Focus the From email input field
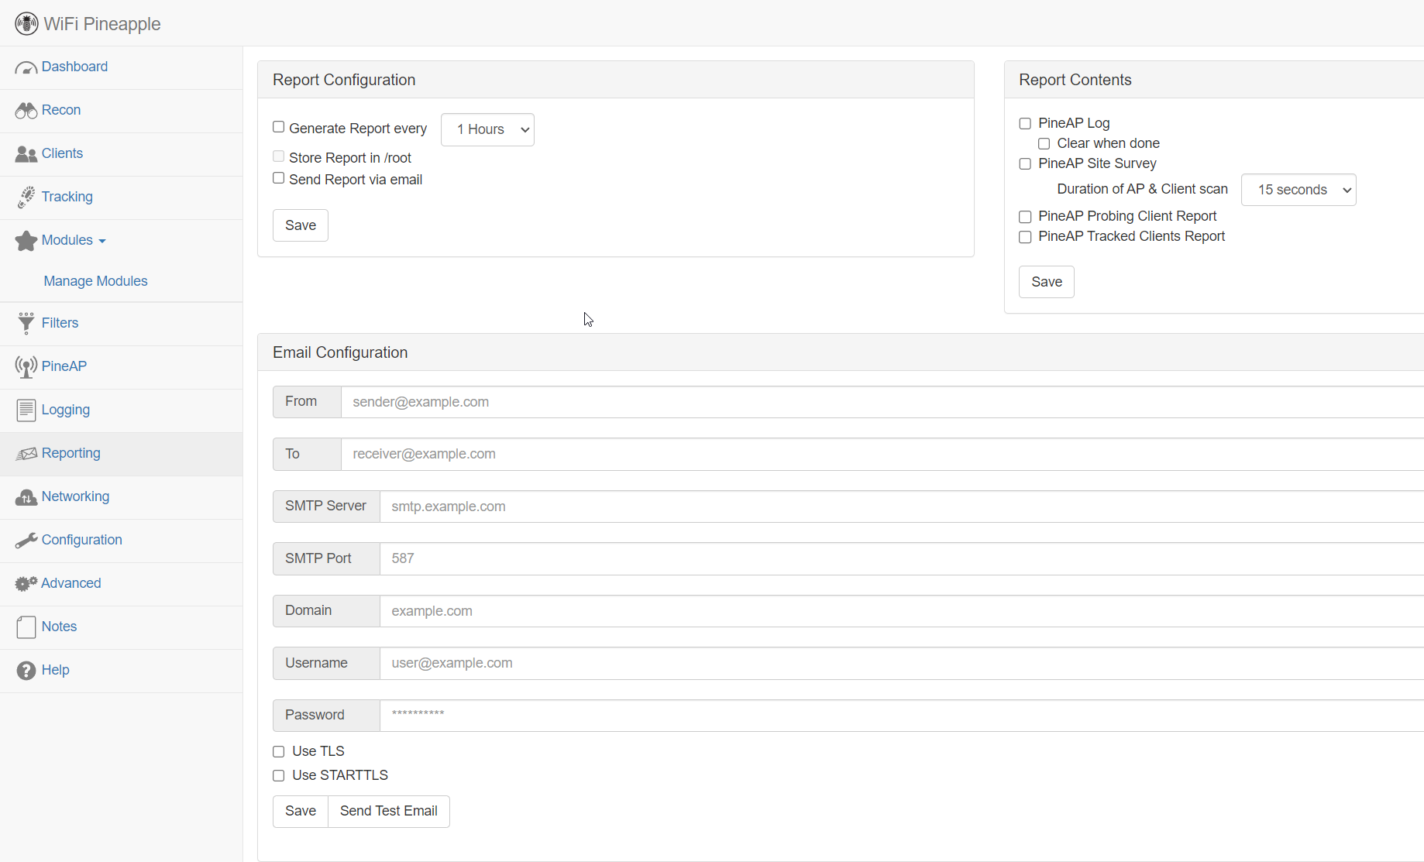The image size is (1424, 862). pyautogui.click(x=882, y=402)
